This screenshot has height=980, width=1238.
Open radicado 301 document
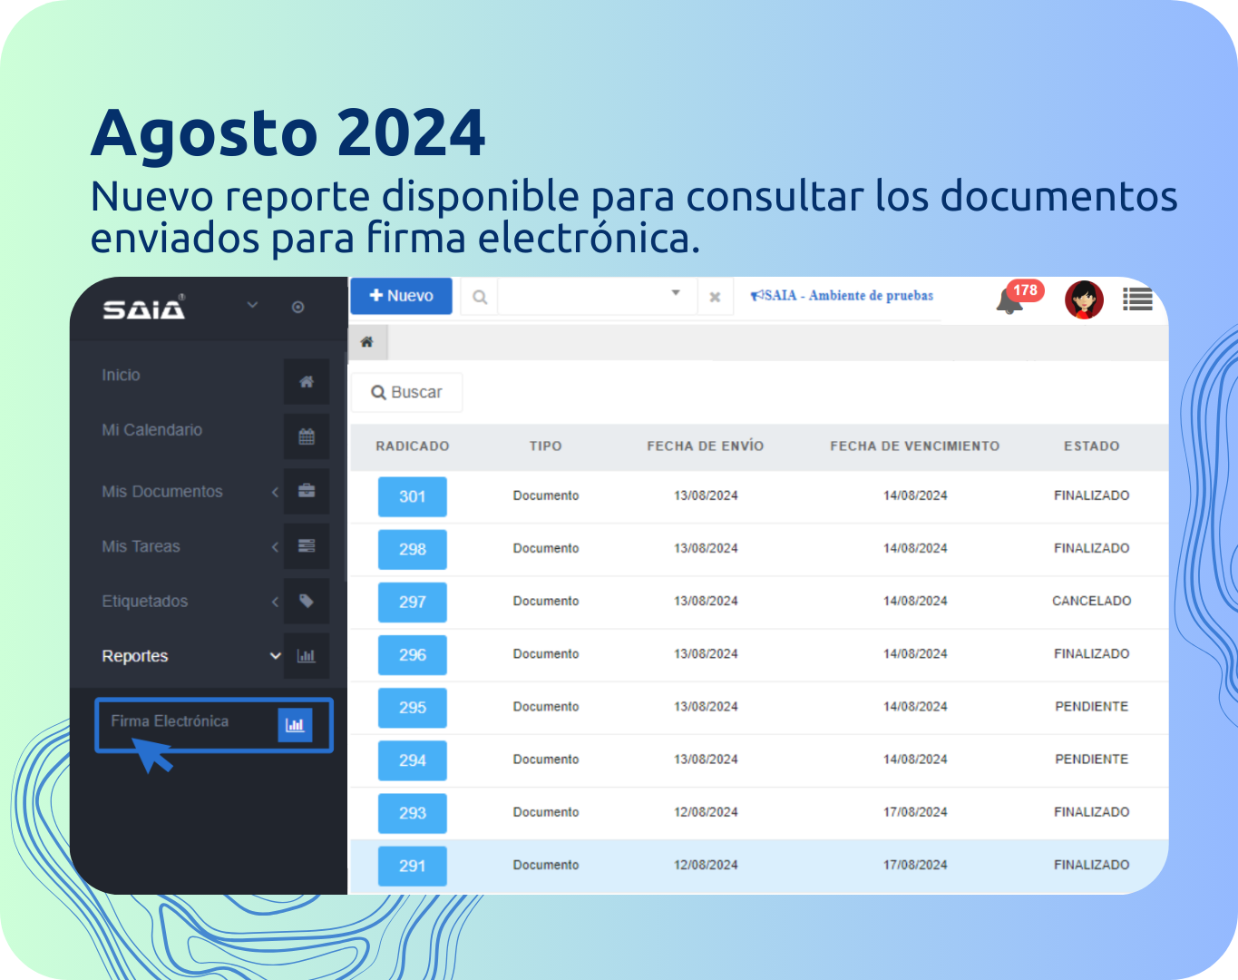point(412,496)
